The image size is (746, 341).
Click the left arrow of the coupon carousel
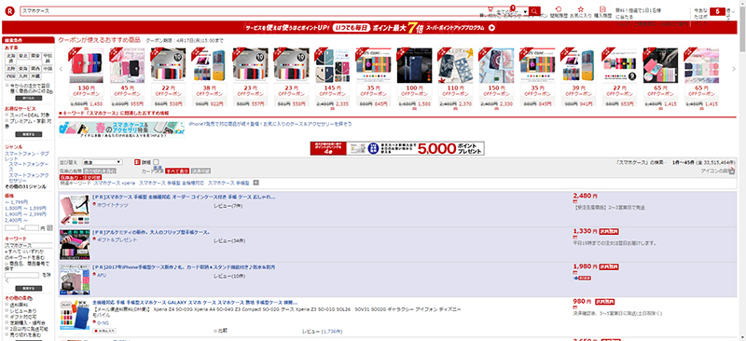[x=61, y=70]
